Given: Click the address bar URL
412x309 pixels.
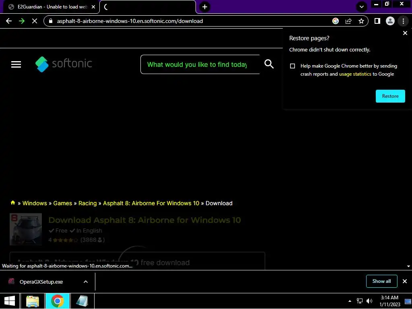Looking at the screenshot, I should tap(130, 21).
